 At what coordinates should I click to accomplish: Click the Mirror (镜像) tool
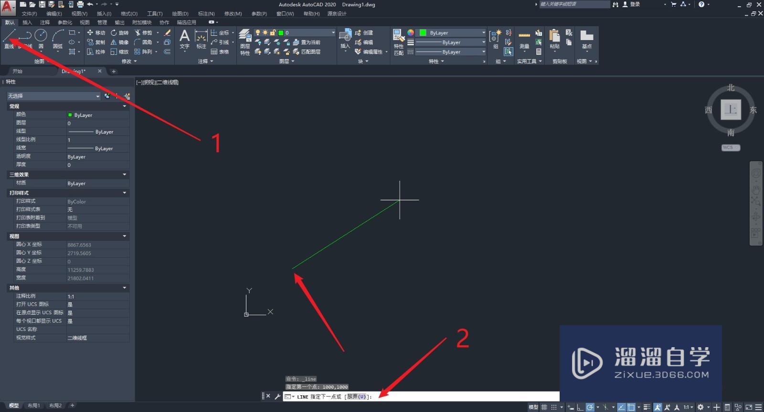119,42
